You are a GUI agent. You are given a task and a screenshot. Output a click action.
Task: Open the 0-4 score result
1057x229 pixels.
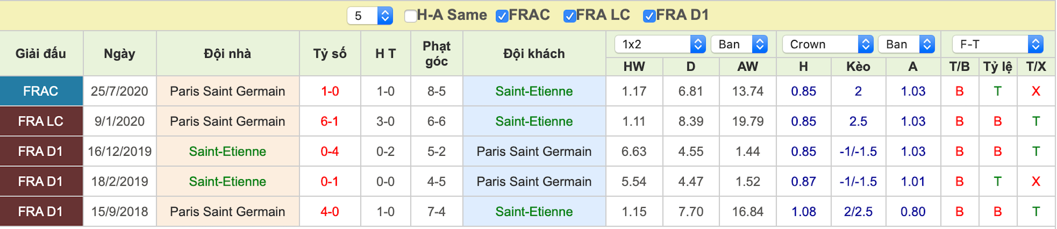coord(329,151)
